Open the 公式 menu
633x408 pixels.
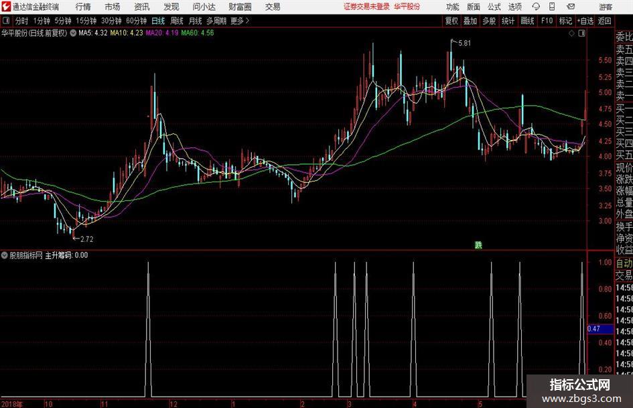click(x=494, y=7)
